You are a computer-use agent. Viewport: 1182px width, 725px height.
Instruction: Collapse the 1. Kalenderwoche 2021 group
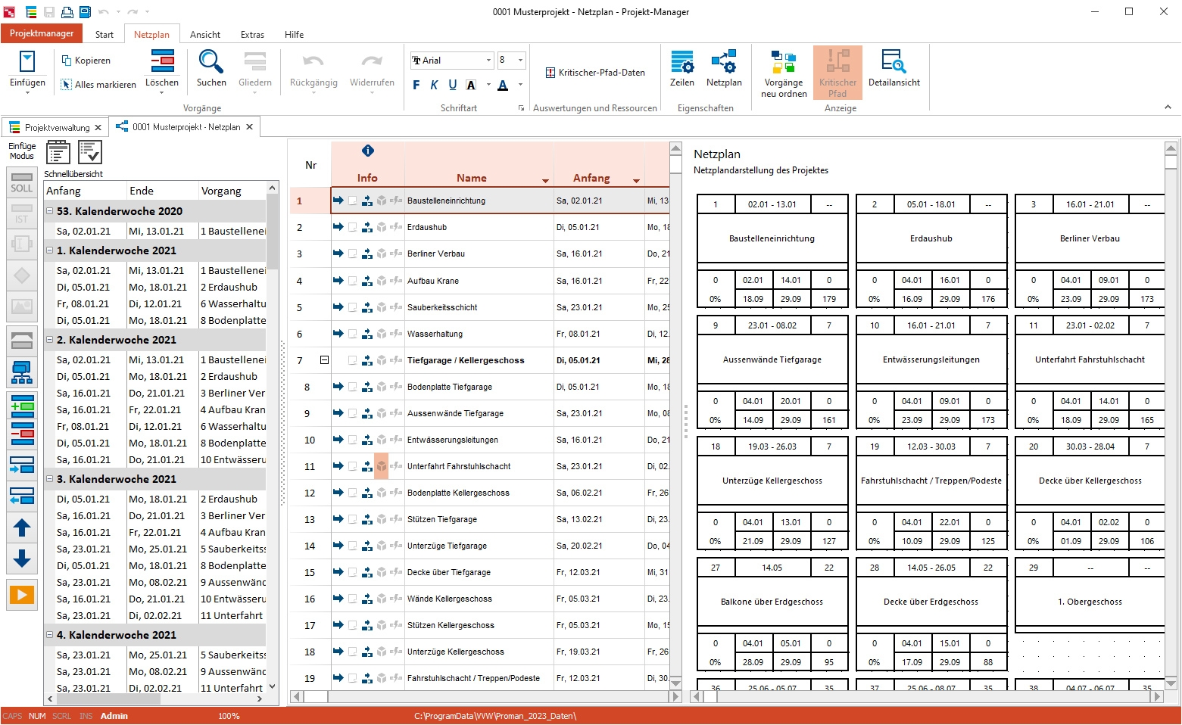pyautogui.click(x=50, y=250)
